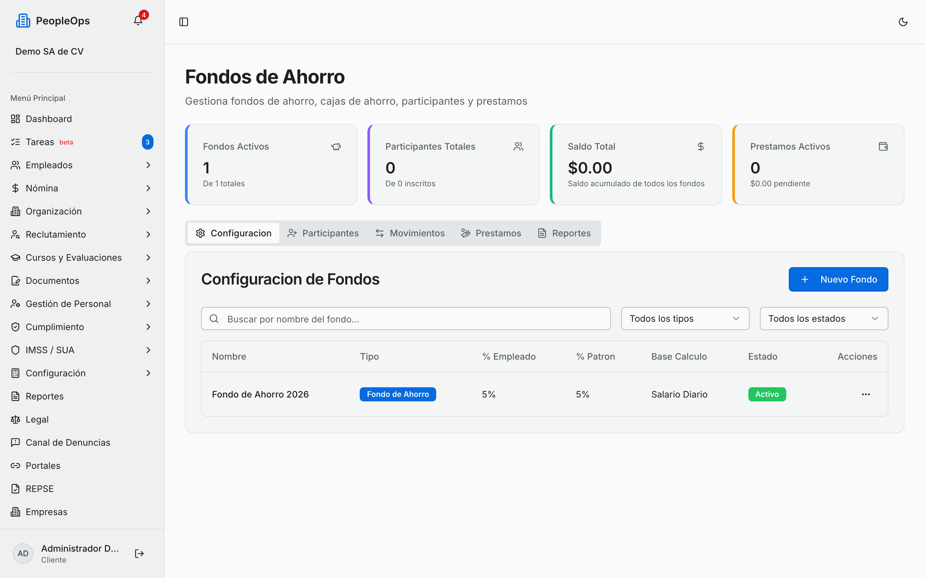The width and height of the screenshot is (925, 578).
Task: Click the blue Fondo de Ahorro type badge
Action: 398,394
